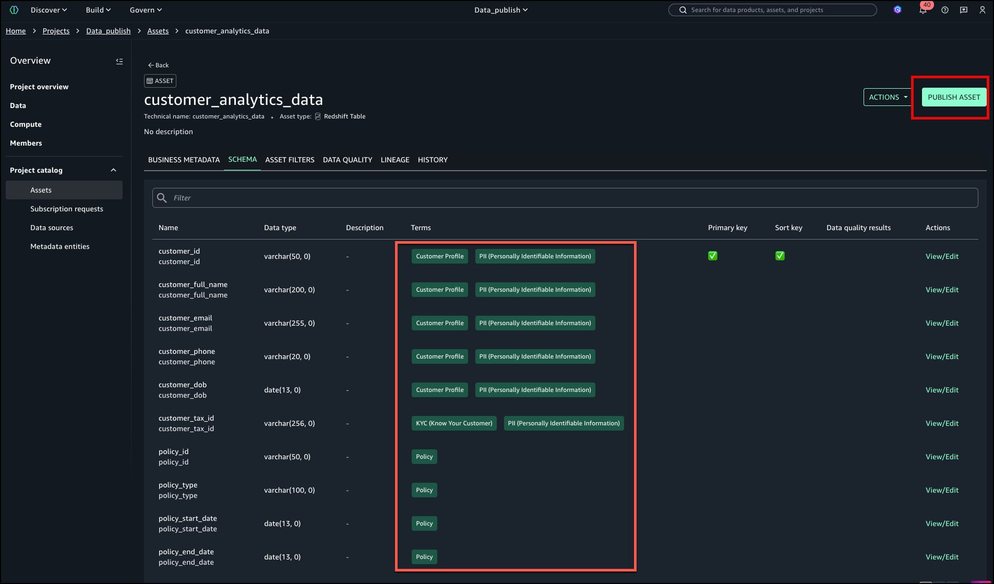
Task: Collapse the Overview sidebar panel
Action: coord(119,61)
